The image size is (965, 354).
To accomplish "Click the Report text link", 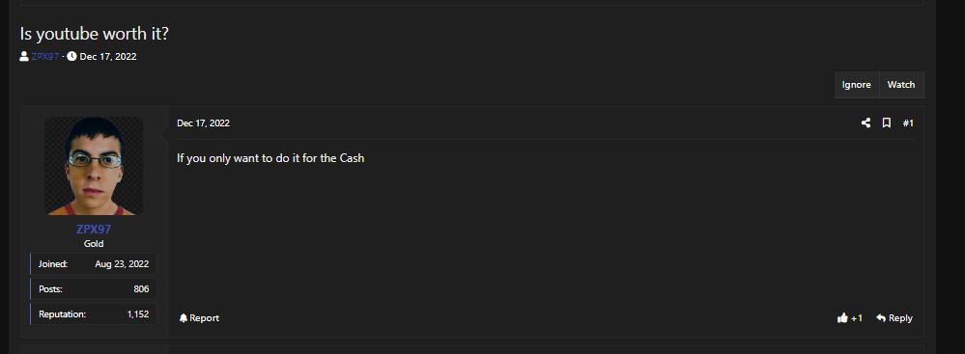I will coord(205,317).
